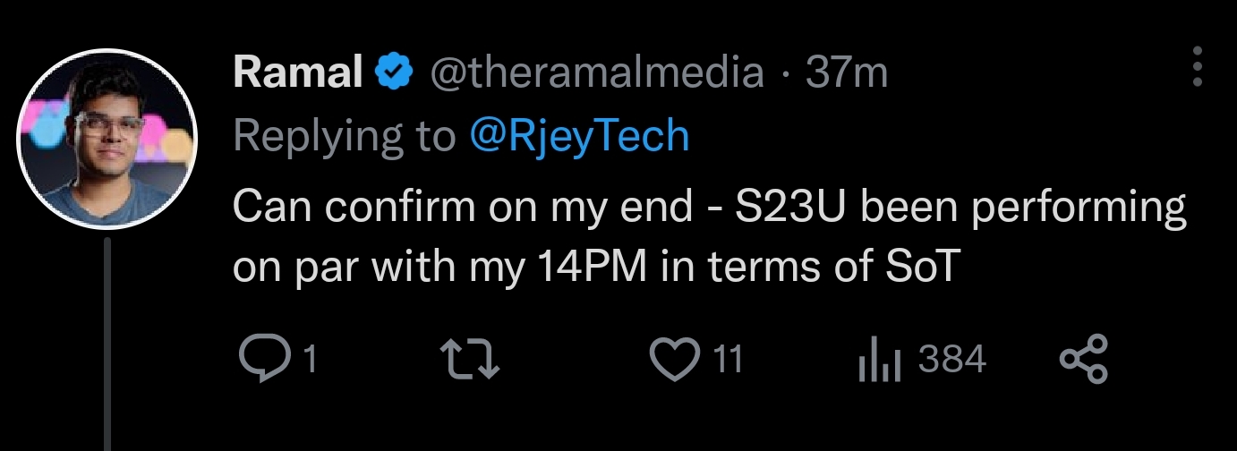This screenshot has height=451, width=1237.
Task: Open the three-dot more options menu
Action: (x=1198, y=68)
